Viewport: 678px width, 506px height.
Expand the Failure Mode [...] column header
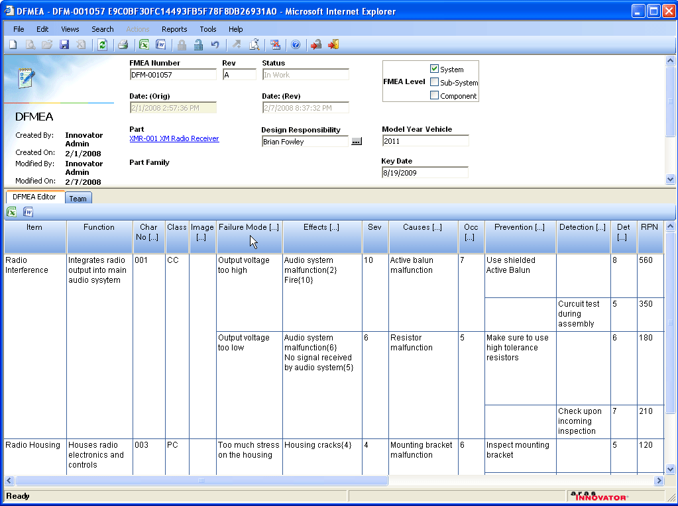[249, 227]
